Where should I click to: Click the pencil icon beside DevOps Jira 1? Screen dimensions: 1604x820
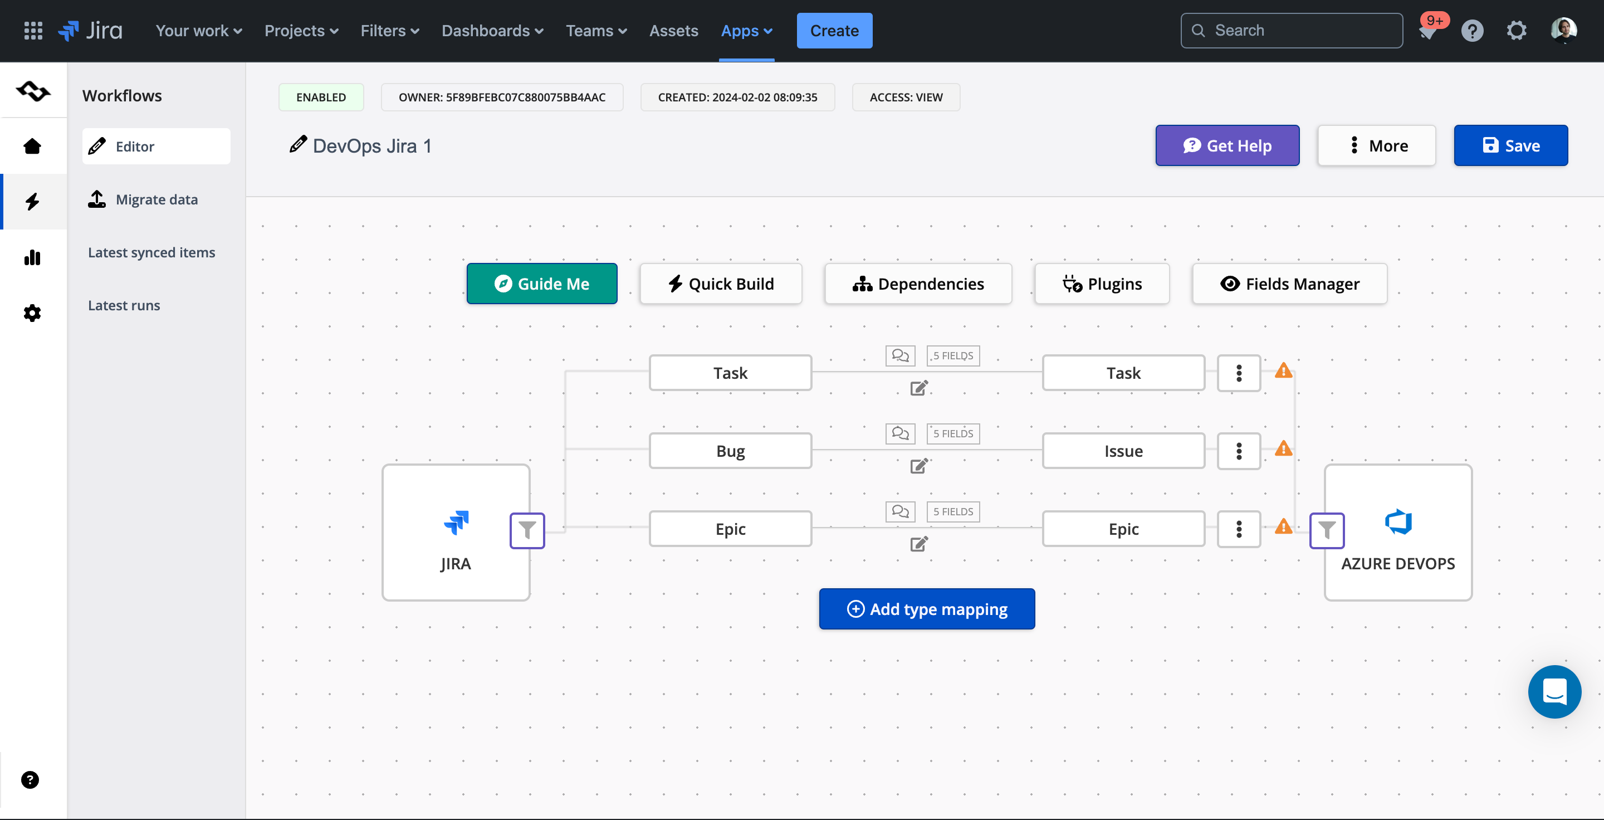click(x=299, y=144)
